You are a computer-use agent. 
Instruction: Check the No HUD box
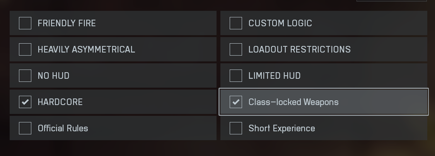tap(25, 76)
